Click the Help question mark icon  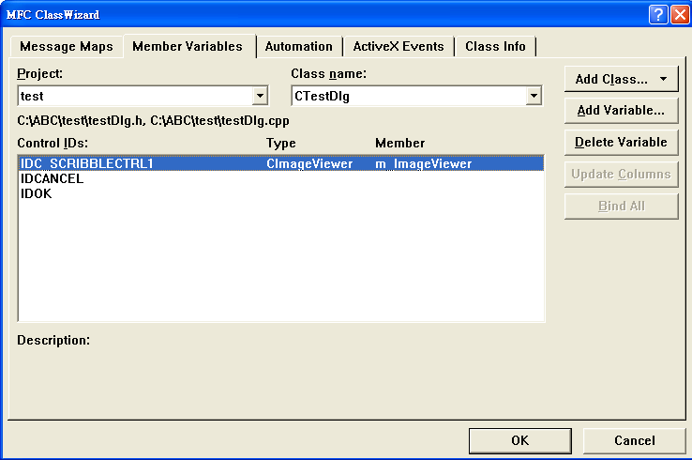[659, 15]
